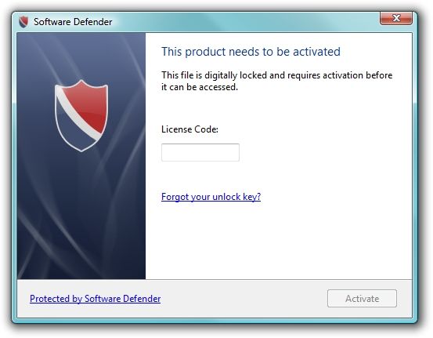Open the 'Forgot your unlock key?' link

(x=211, y=197)
